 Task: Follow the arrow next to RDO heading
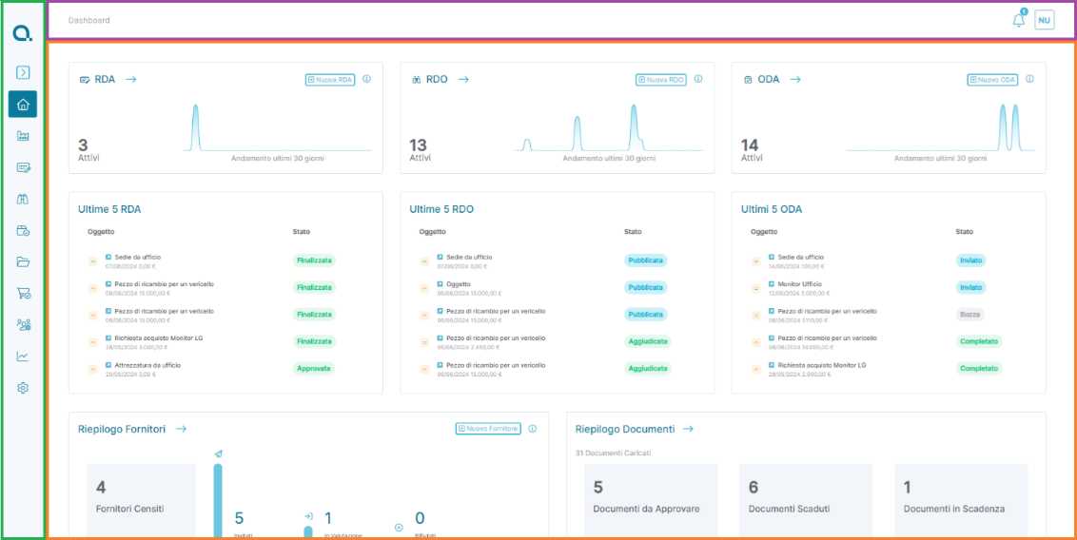pyautogui.click(x=463, y=80)
